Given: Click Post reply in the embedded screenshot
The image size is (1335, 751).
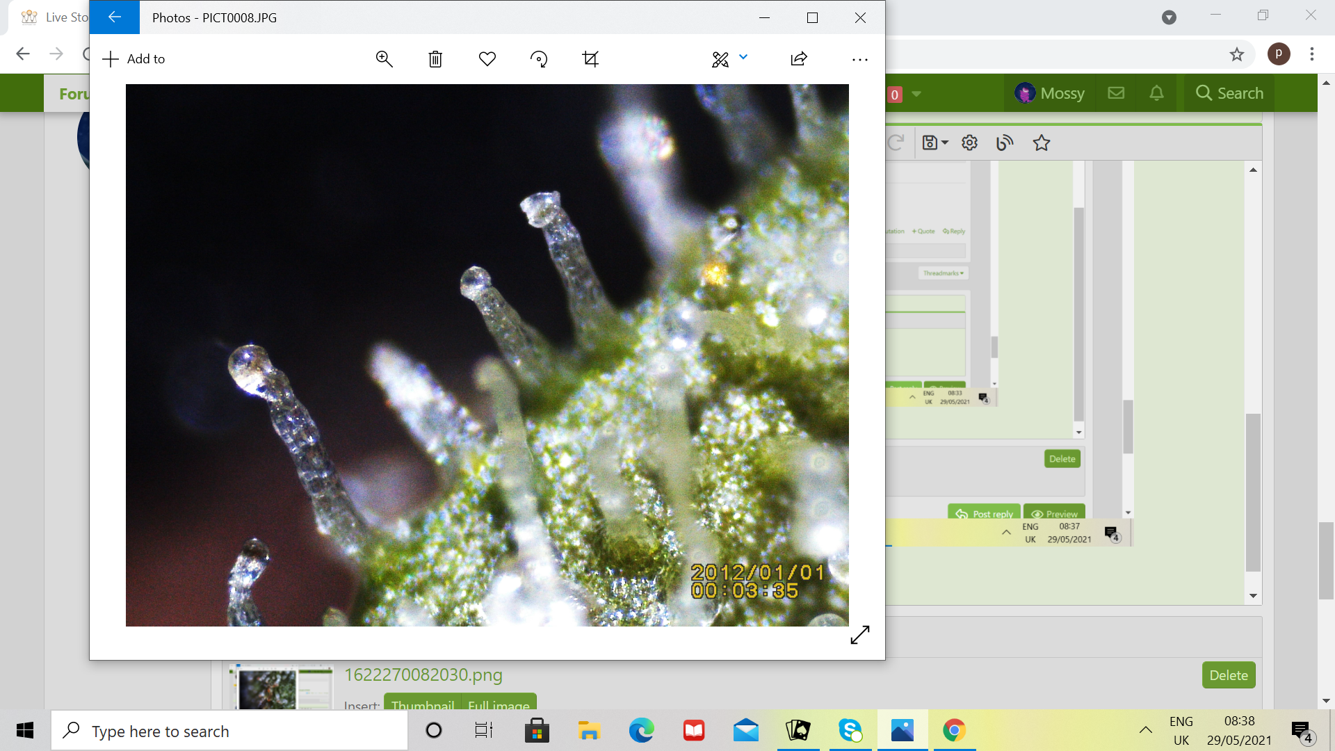Looking at the screenshot, I should [x=985, y=513].
